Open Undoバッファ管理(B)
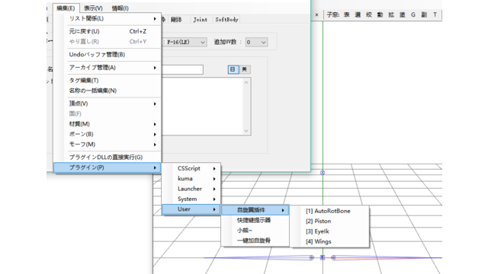488x274 pixels. 108,55
